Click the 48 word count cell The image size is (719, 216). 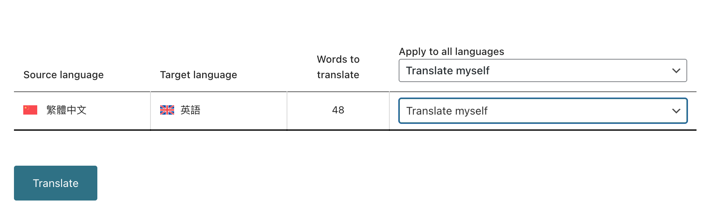[338, 110]
